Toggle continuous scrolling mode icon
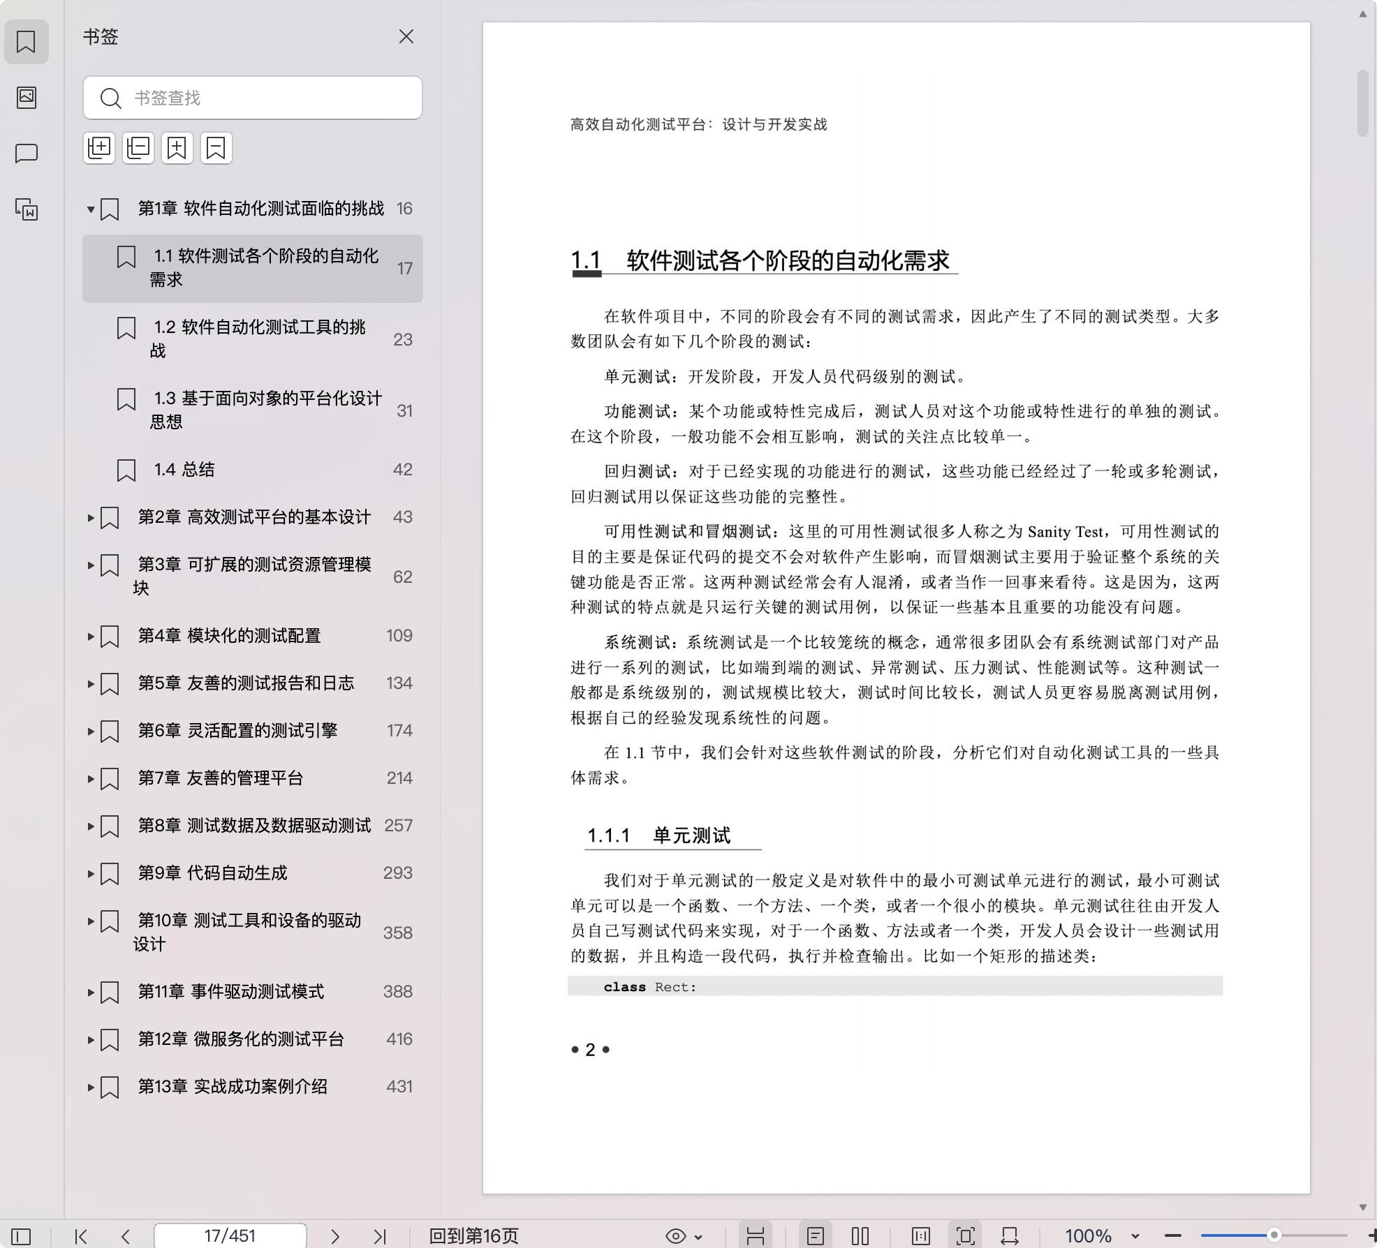 click(x=756, y=1236)
